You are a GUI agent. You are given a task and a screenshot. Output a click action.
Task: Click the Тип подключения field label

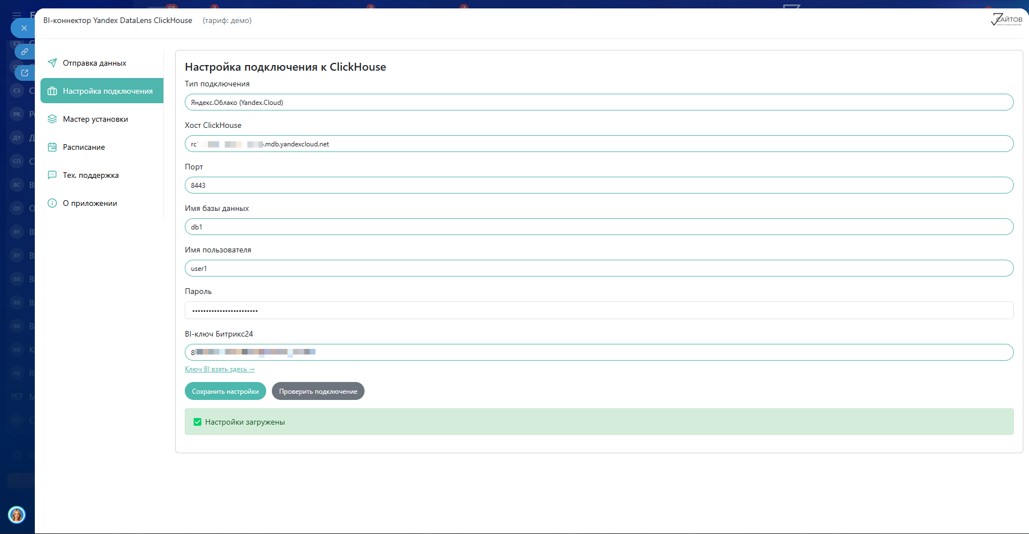(x=217, y=84)
